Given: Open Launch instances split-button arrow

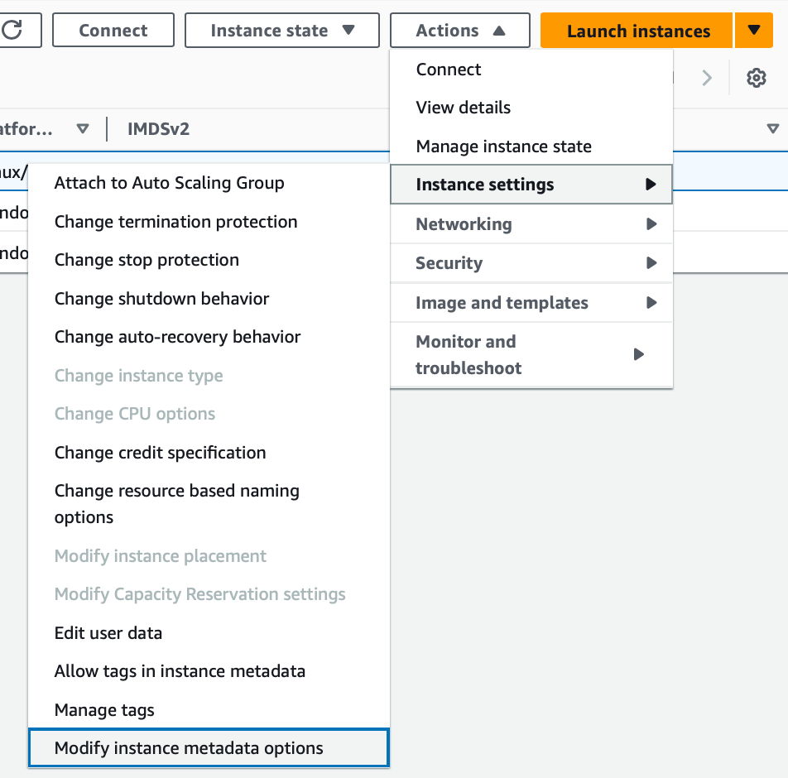Looking at the screenshot, I should tap(753, 31).
